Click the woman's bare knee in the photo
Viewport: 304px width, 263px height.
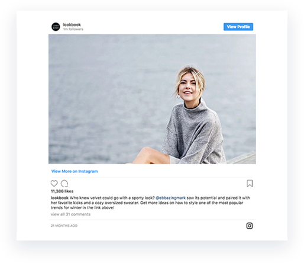(147, 152)
